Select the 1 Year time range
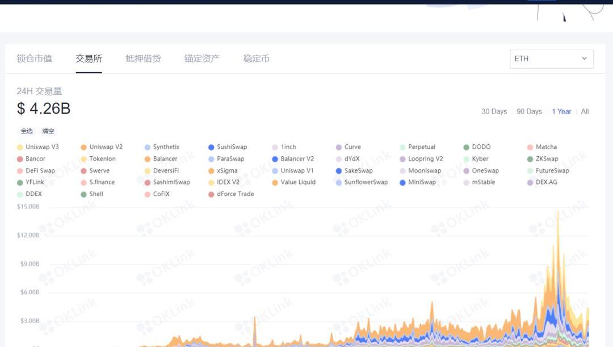The image size is (613, 347). click(561, 111)
